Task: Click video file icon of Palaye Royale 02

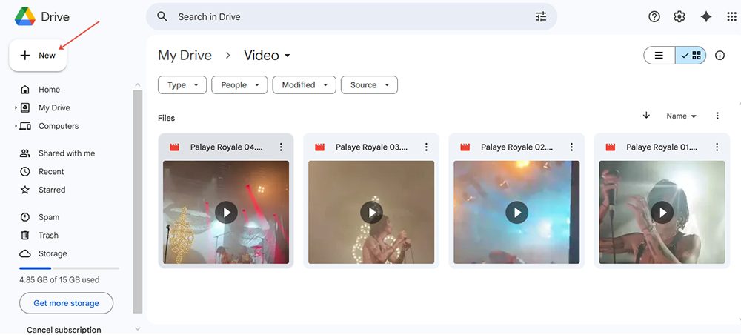Action: [x=465, y=147]
